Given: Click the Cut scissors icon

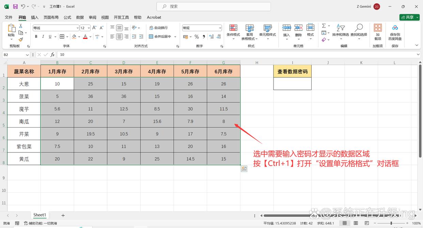Looking at the screenshot, I should pyautogui.click(x=21, y=26).
